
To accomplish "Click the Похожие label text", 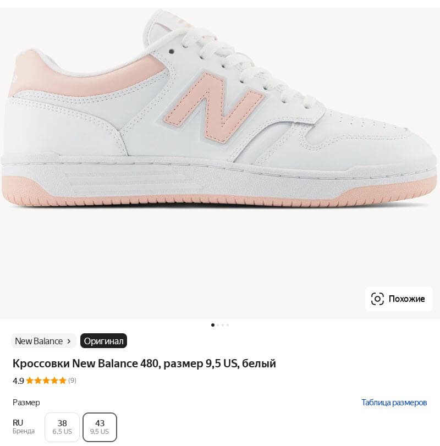I will (x=406, y=299).
